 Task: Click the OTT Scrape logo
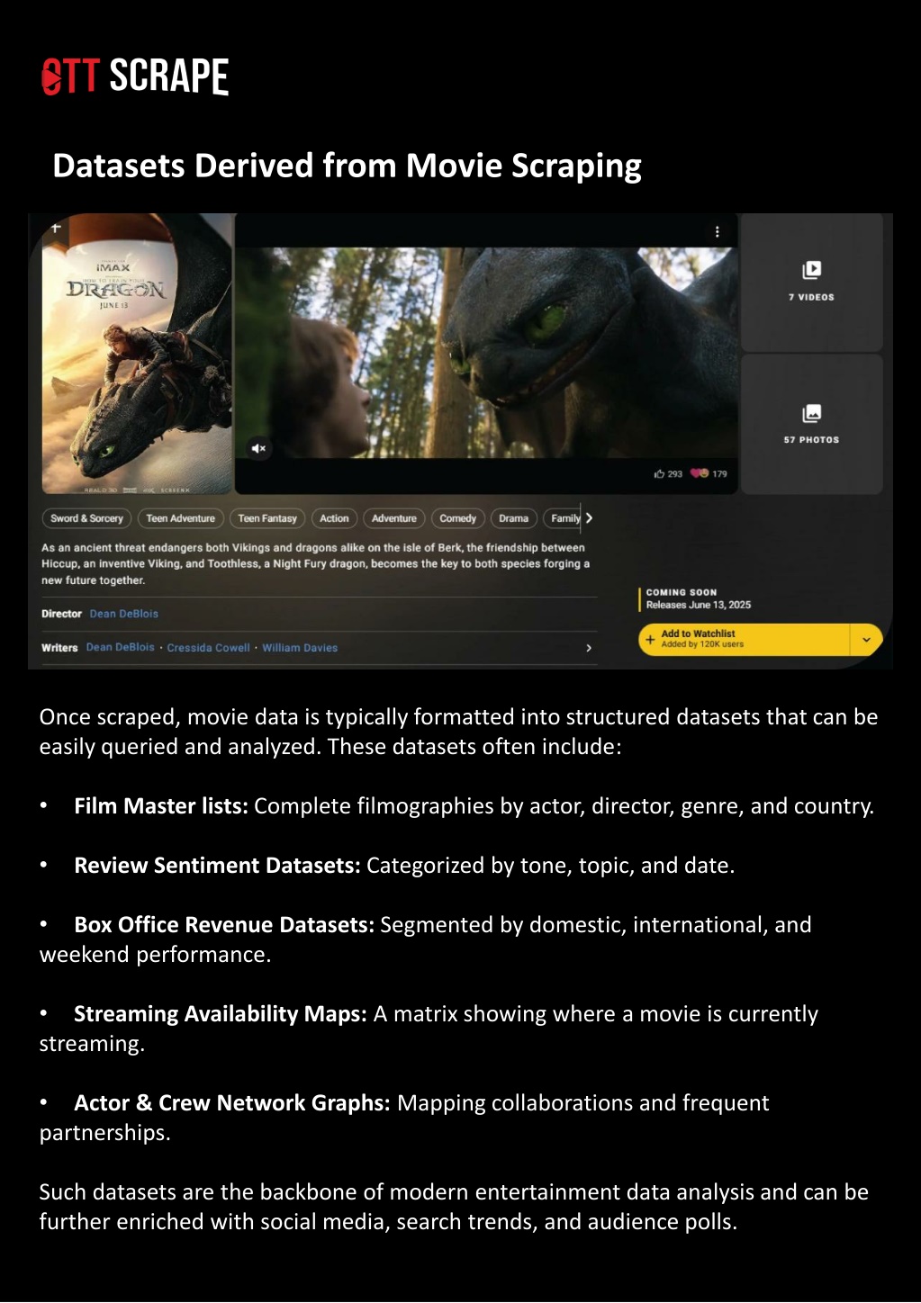click(x=135, y=76)
